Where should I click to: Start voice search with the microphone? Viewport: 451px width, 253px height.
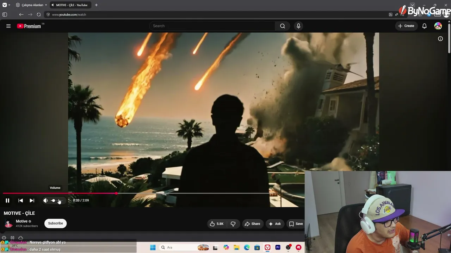pyautogui.click(x=298, y=26)
